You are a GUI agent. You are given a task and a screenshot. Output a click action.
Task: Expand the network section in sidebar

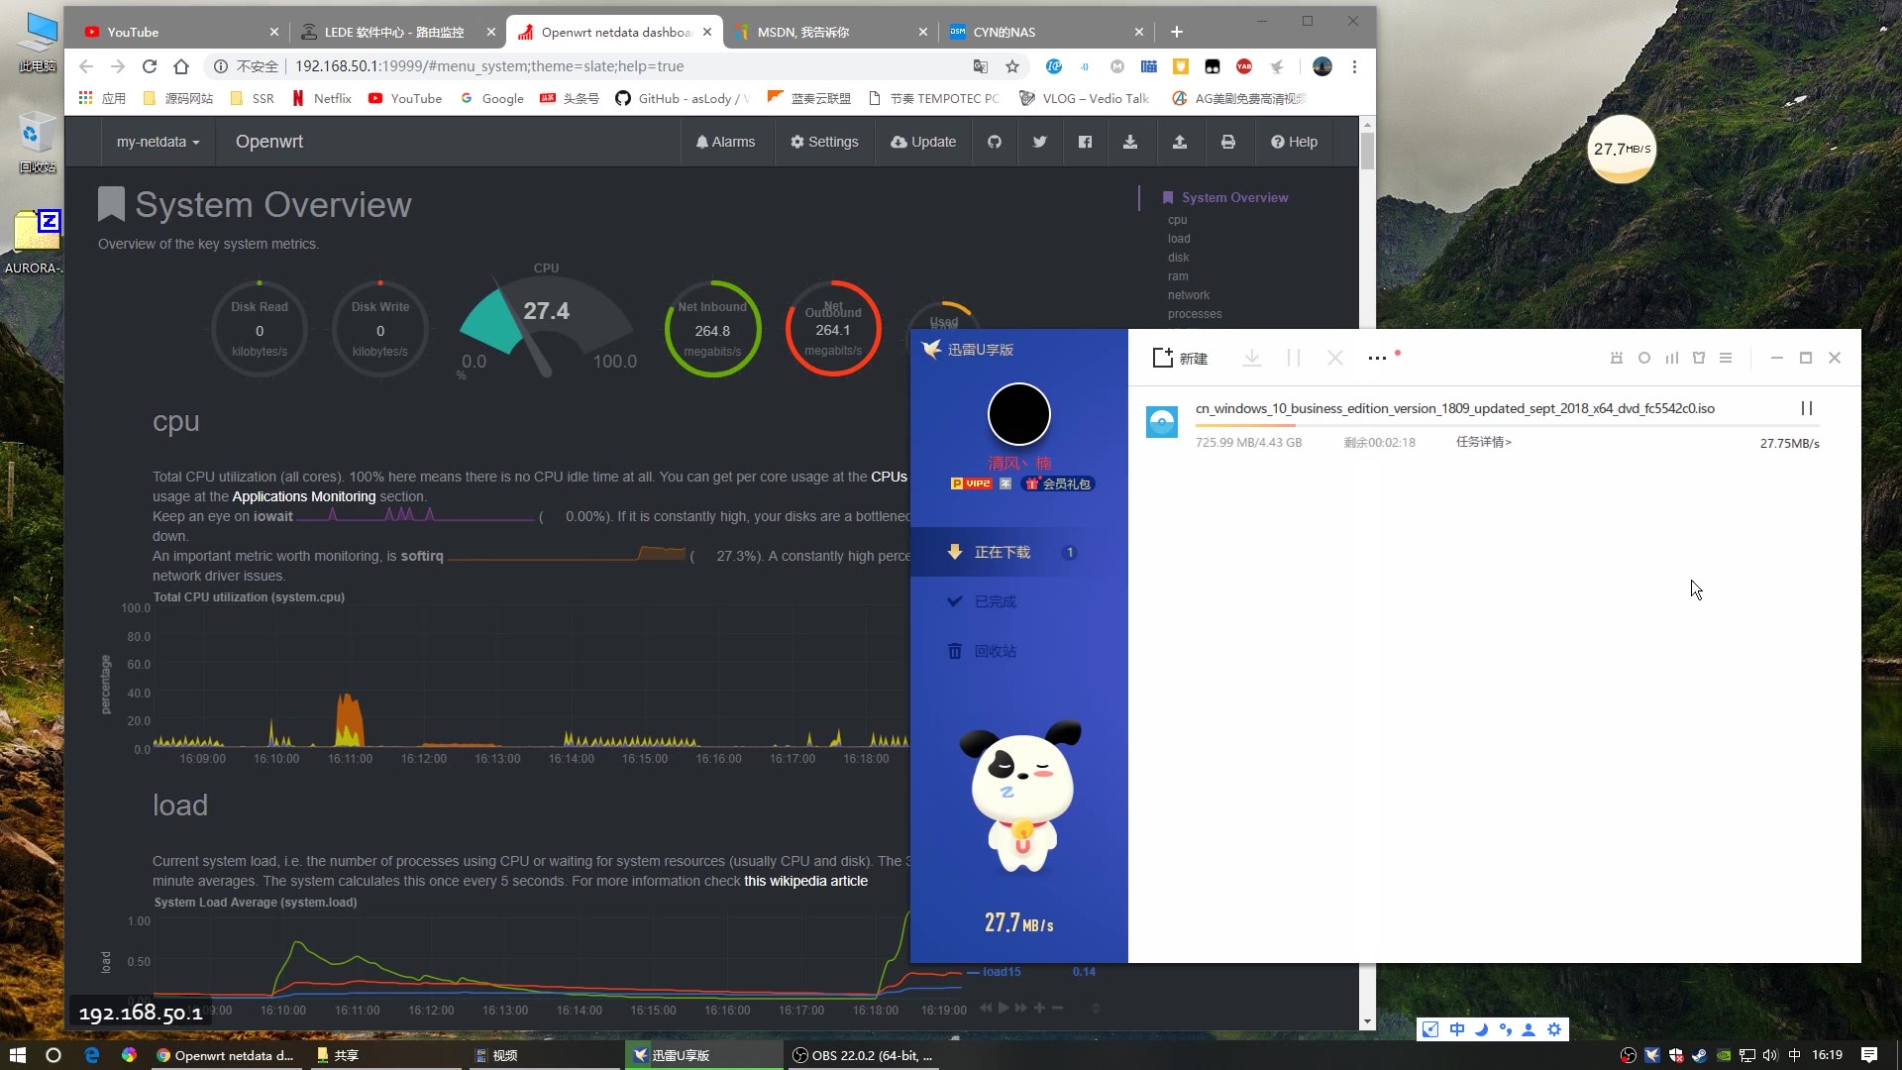point(1190,294)
